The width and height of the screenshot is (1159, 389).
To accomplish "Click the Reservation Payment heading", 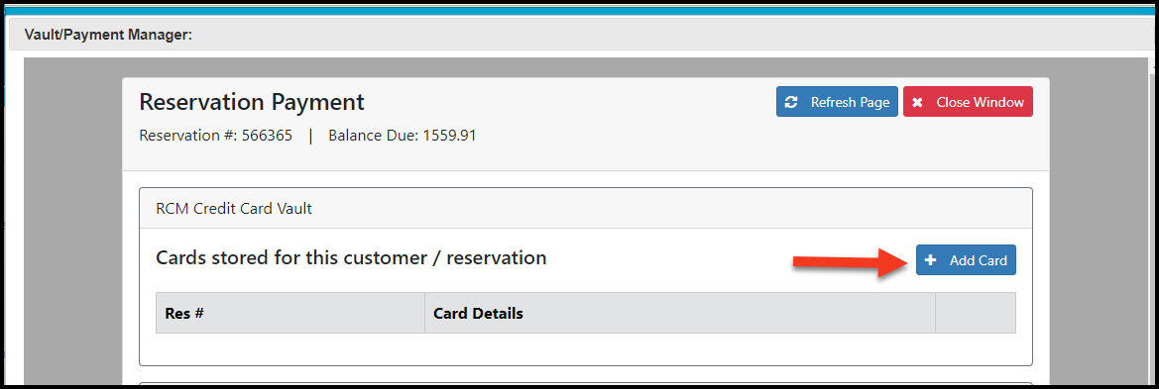I will point(252,102).
